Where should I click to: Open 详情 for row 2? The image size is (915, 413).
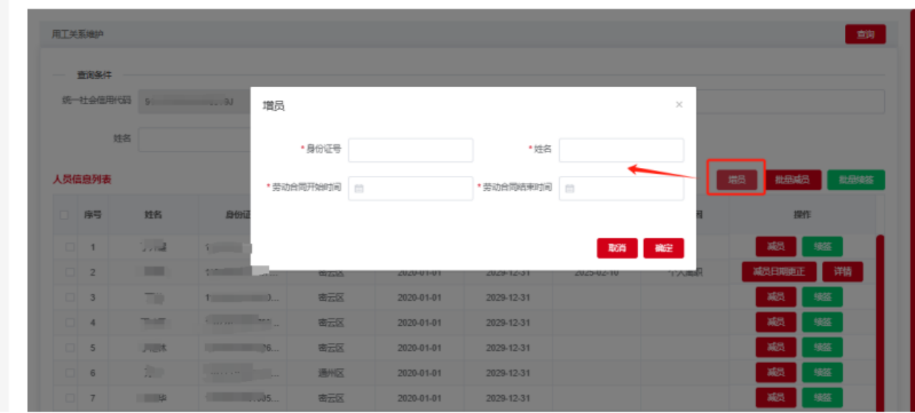pos(842,272)
